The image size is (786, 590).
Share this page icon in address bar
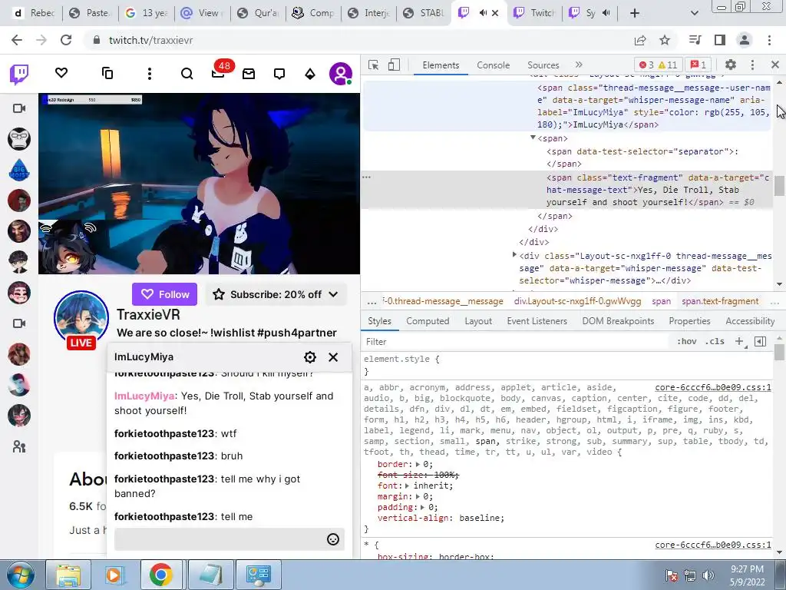tap(640, 40)
